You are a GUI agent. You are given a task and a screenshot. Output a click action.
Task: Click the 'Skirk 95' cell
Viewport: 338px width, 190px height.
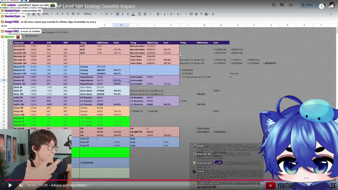(22, 91)
